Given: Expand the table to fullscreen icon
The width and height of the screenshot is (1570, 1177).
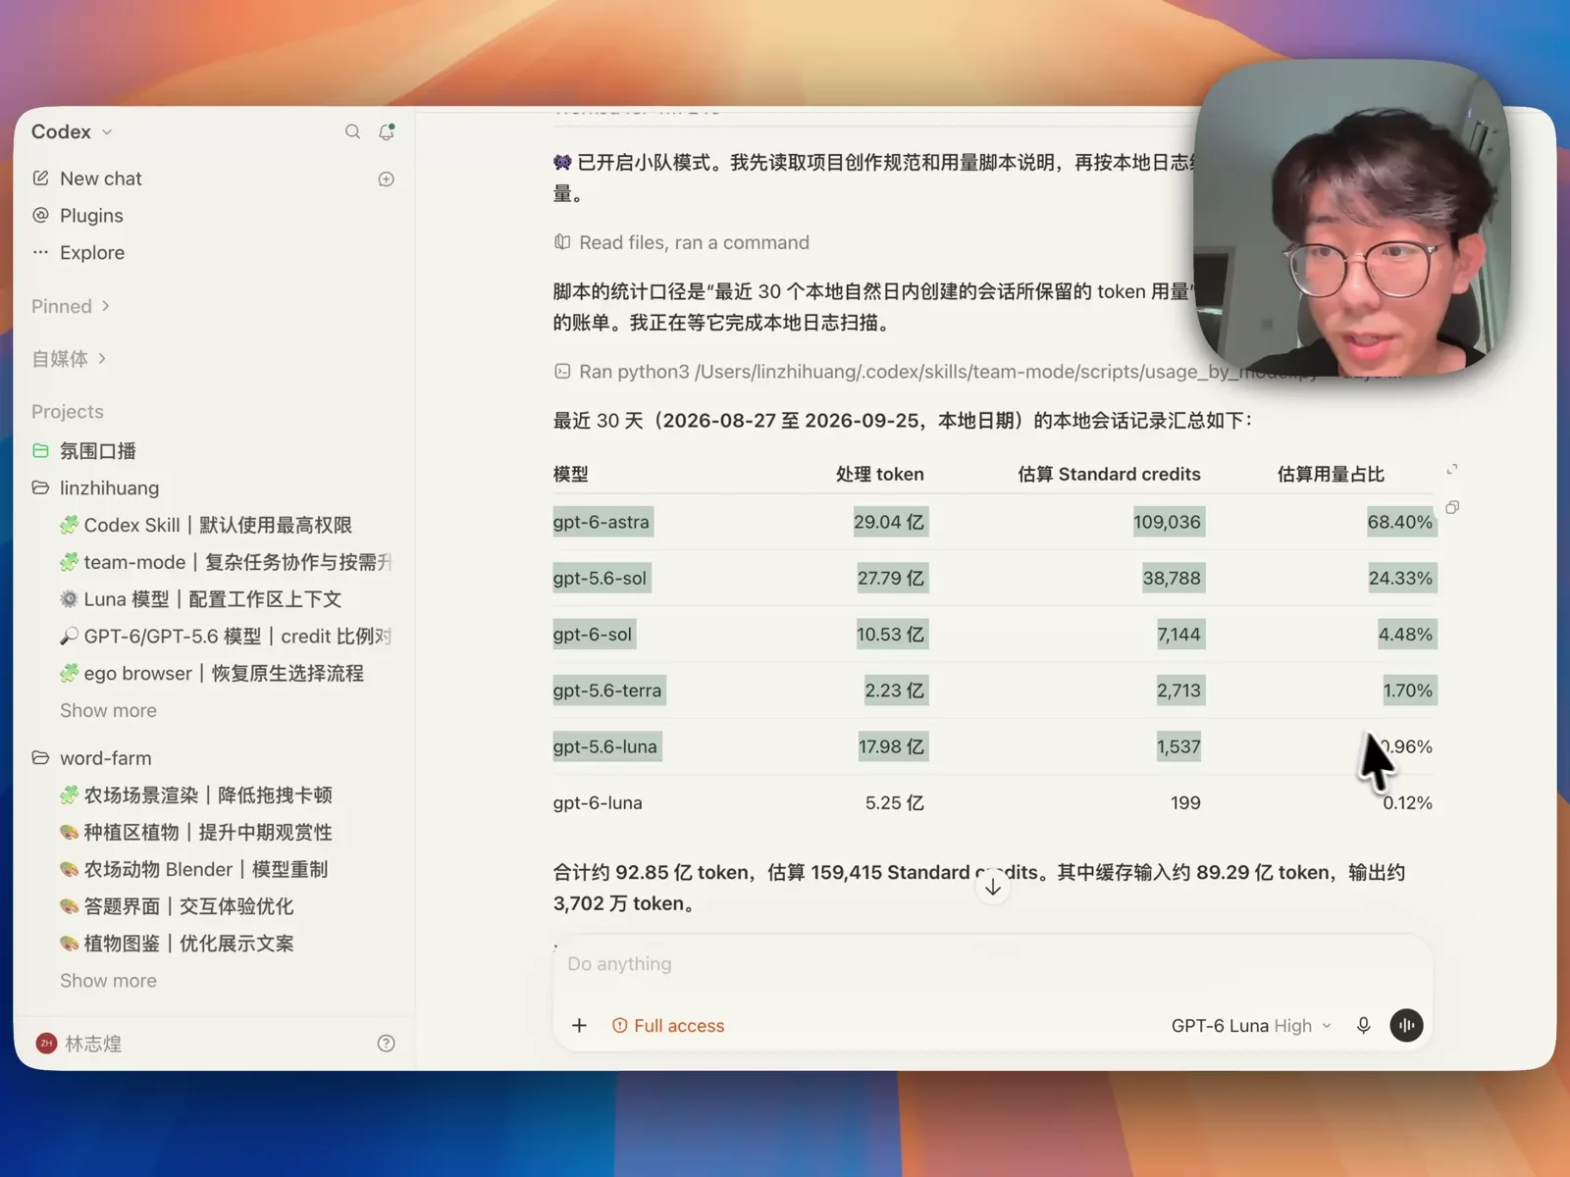Looking at the screenshot, I should coord(1452,469).
